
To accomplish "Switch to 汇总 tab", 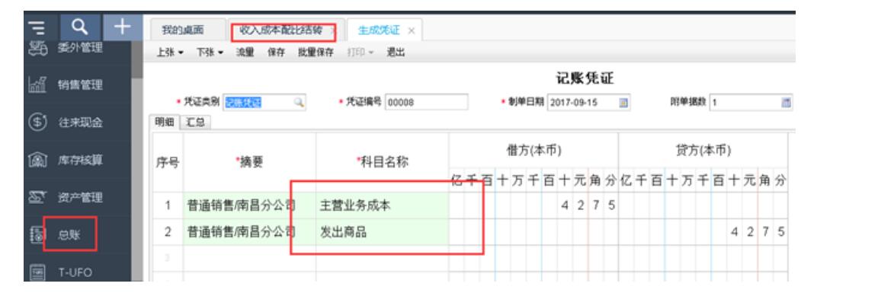I will [195, 123].
